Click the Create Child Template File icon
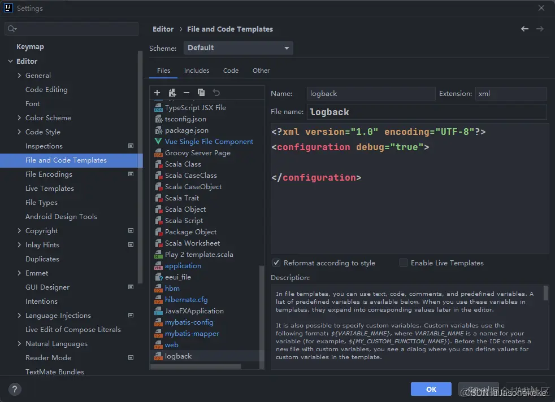Screen dimensions: 555x402 (x=172, y=93)
